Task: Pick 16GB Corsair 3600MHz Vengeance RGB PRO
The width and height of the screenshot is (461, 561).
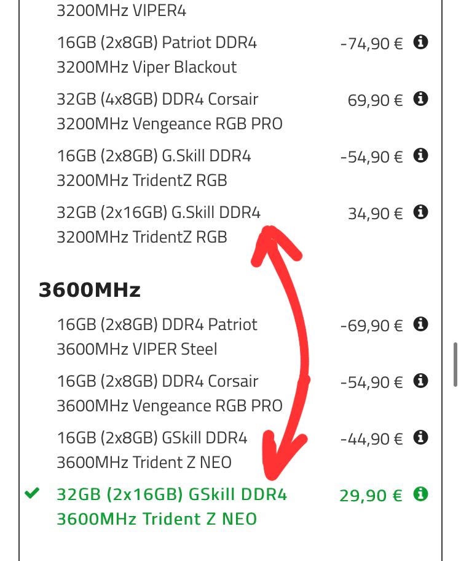Action: [169, 393]
